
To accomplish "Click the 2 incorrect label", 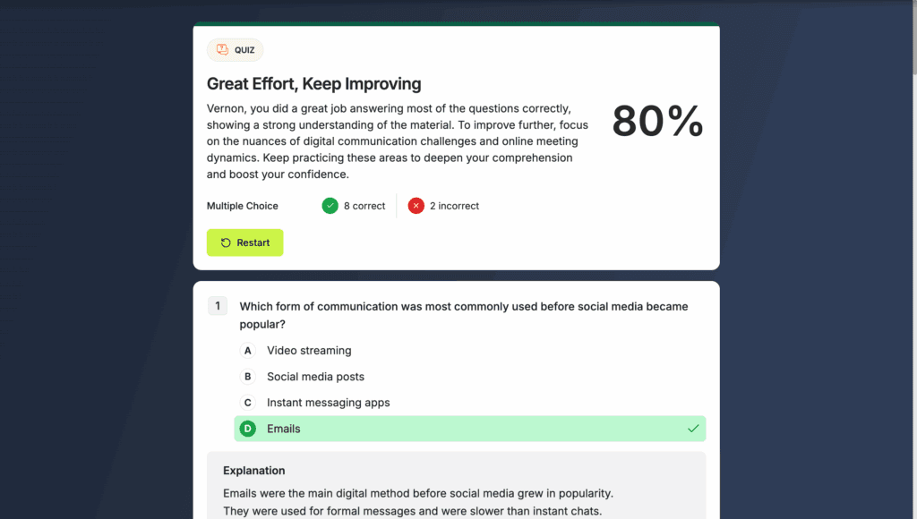I will pos(454,206).
